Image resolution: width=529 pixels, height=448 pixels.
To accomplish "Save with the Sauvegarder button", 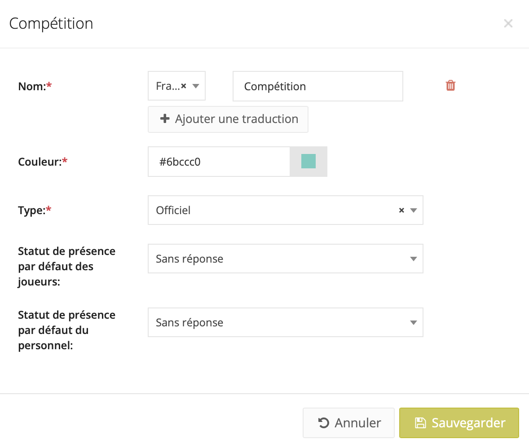I will pyautogui.click(x=459, y=423).
